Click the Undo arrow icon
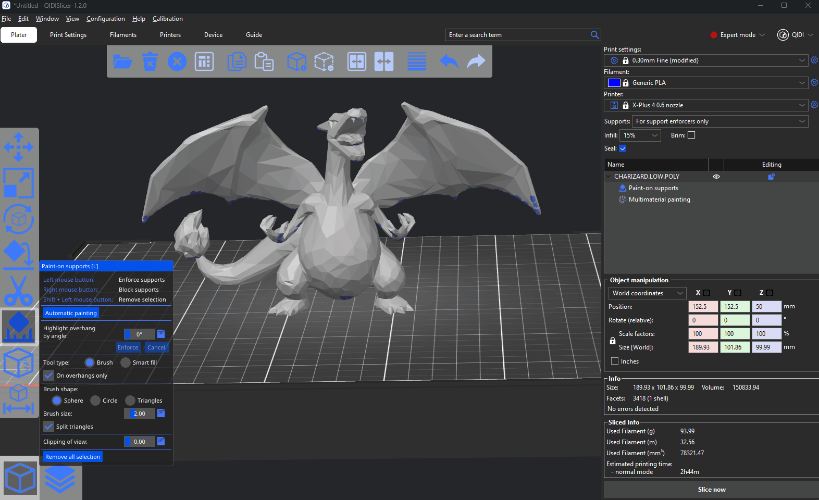This screenshot has height=500, width=819. [x=449, y=61]
